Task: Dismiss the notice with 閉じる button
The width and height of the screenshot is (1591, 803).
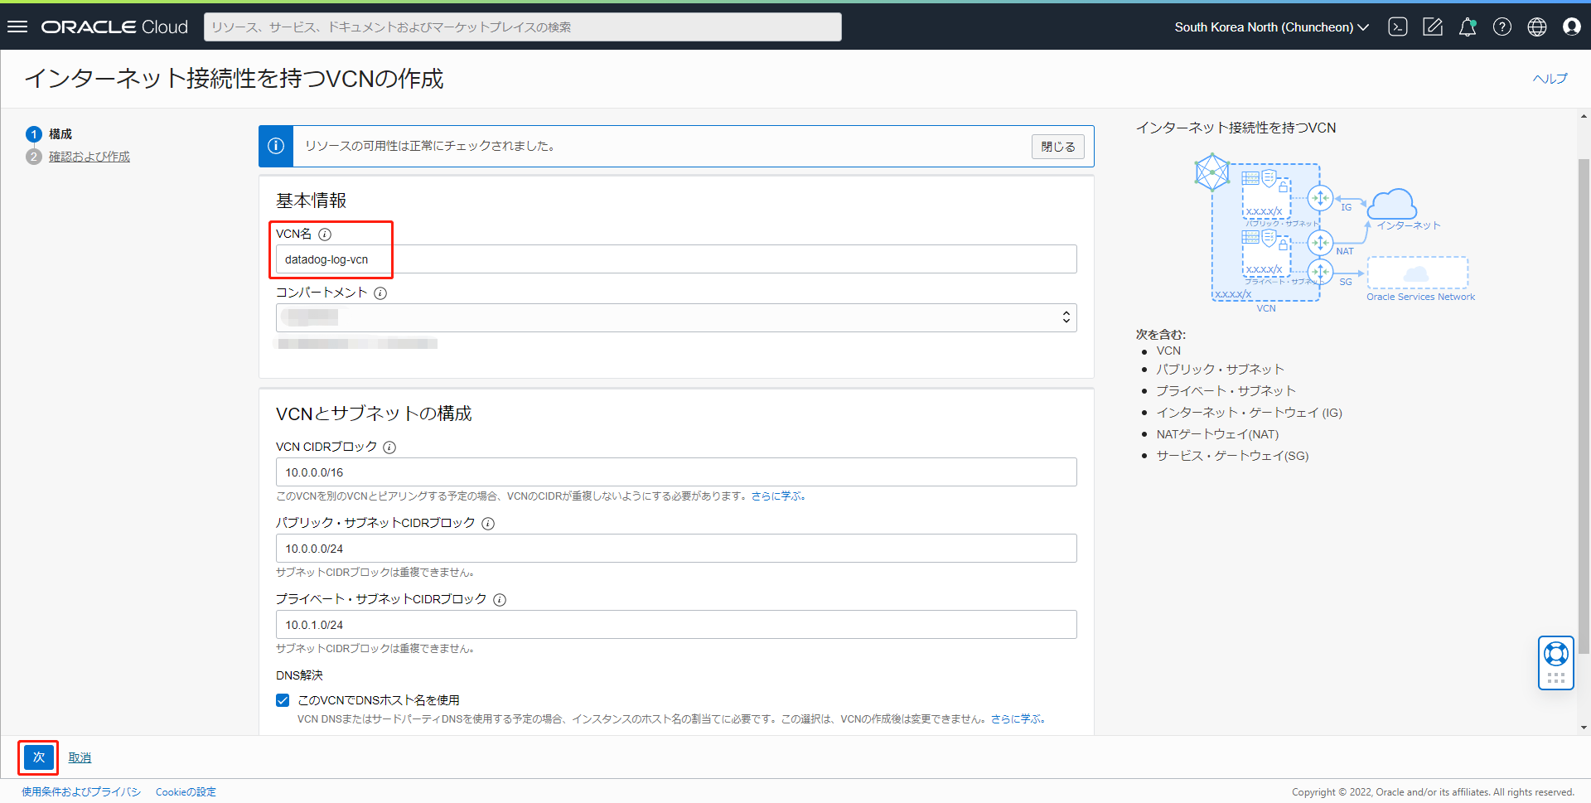Action: pyautogui.click(x=1057, y=147)
